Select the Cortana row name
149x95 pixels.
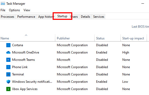point(18,45)
